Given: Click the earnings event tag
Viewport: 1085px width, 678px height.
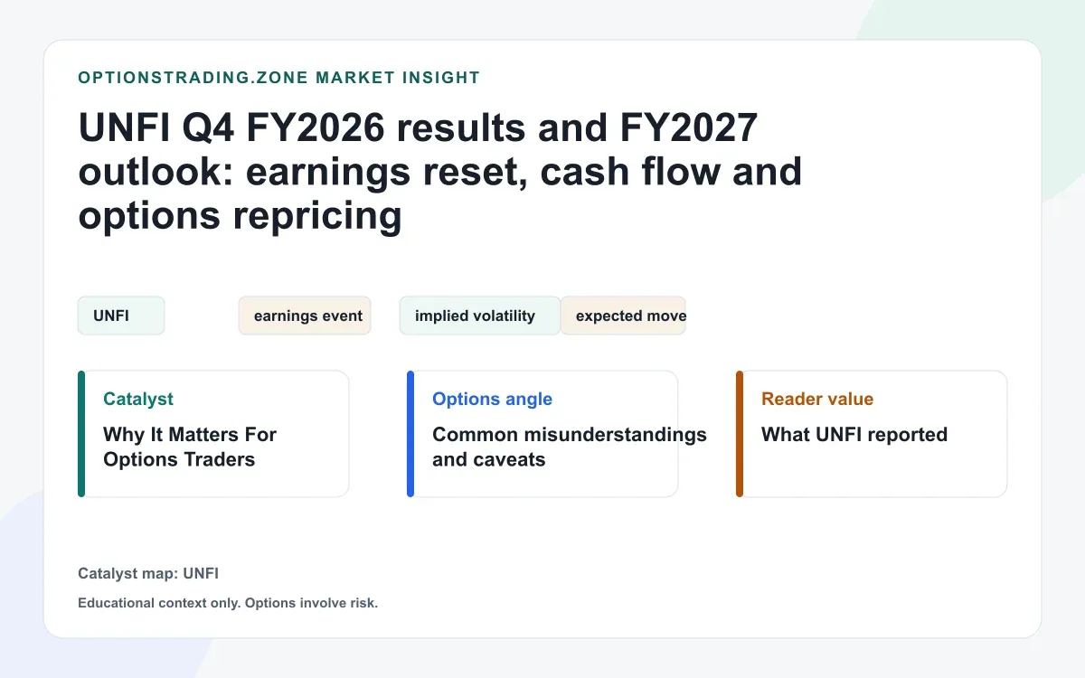Looking at the screenshot, I should pyautogui.click(x=305, y=315).
